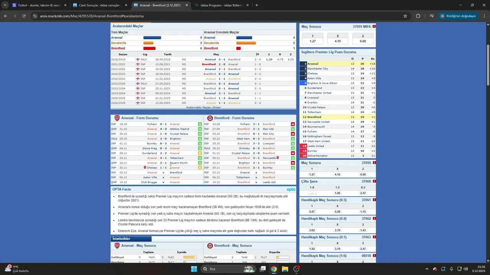Click the yellow B badge on Sunderland 2-2 Arsenal row

(x=200, y=153)
